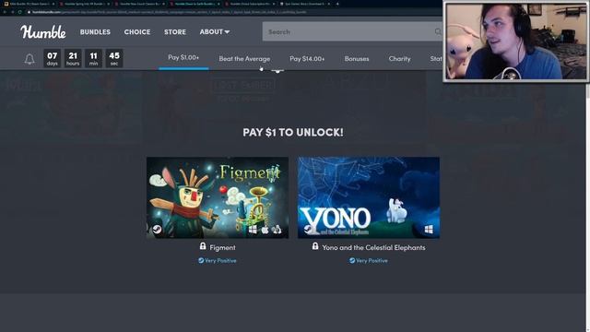
Task: Click the notification bell icon
Action: click(29, 59)
